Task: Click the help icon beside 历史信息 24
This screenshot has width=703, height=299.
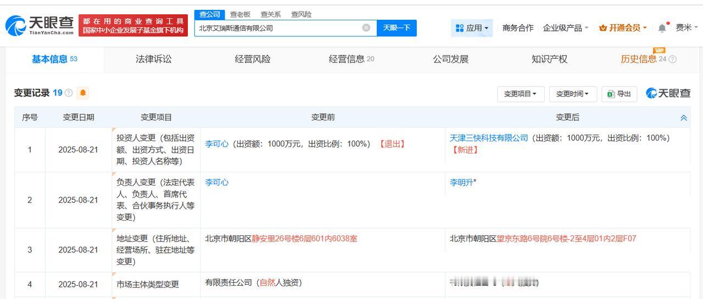Action: pos(672,59)
